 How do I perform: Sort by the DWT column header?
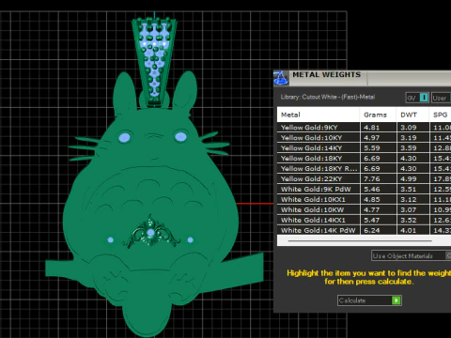click(x=412, y=115)
